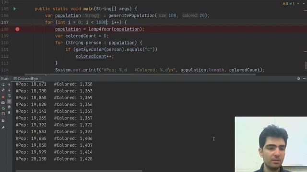This screenshot has width=307, height=172.
Task: Click the Run: panel label
Action: pos(5,79)
